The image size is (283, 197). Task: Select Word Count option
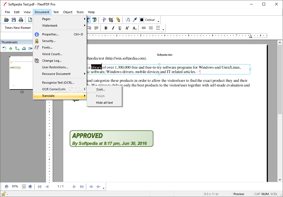tap(60, 54)
